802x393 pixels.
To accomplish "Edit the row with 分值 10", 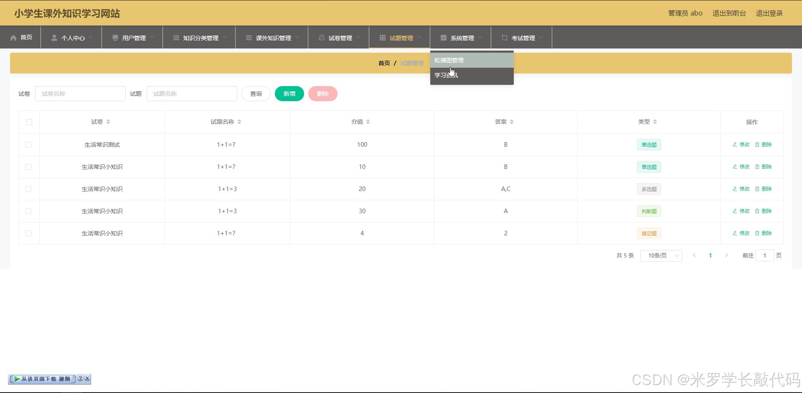I will [x=741, y=167].
